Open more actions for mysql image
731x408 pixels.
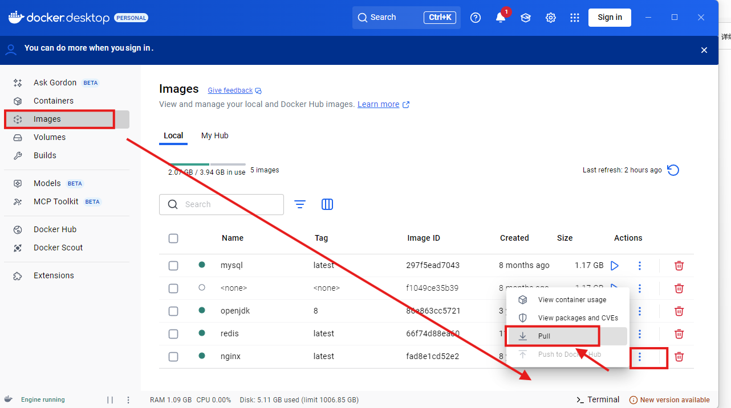point(640,265)
